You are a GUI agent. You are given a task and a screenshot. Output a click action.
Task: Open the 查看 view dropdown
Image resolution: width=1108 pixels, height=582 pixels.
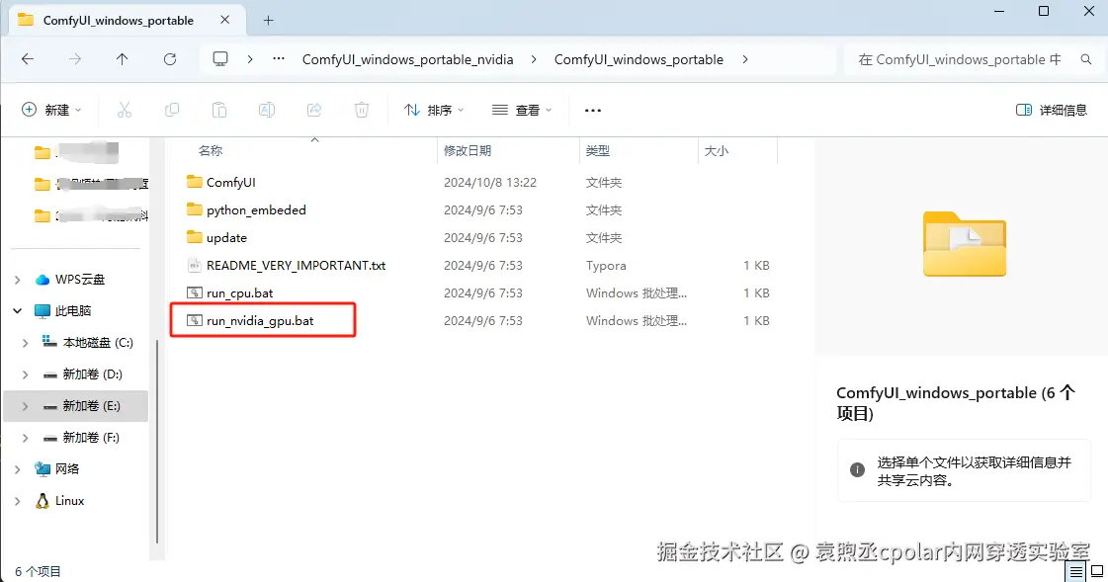[522, 110]
